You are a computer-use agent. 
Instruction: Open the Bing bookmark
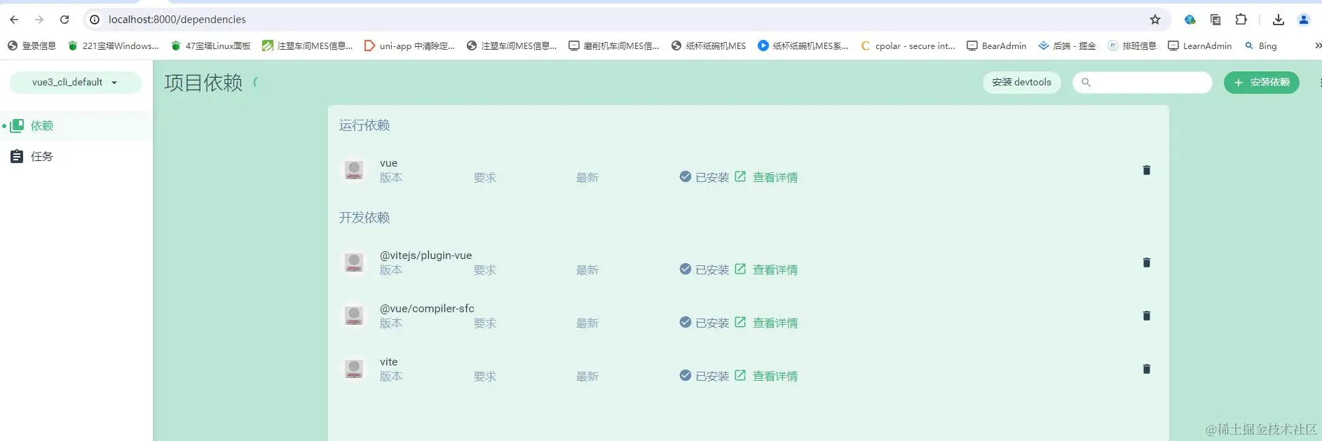point(1261,45)
